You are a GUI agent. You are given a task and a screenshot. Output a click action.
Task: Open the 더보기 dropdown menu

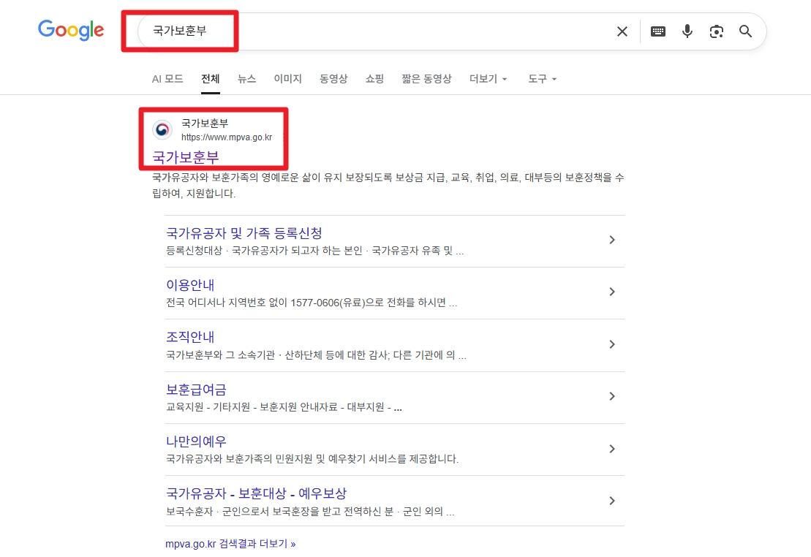point(483,79)
